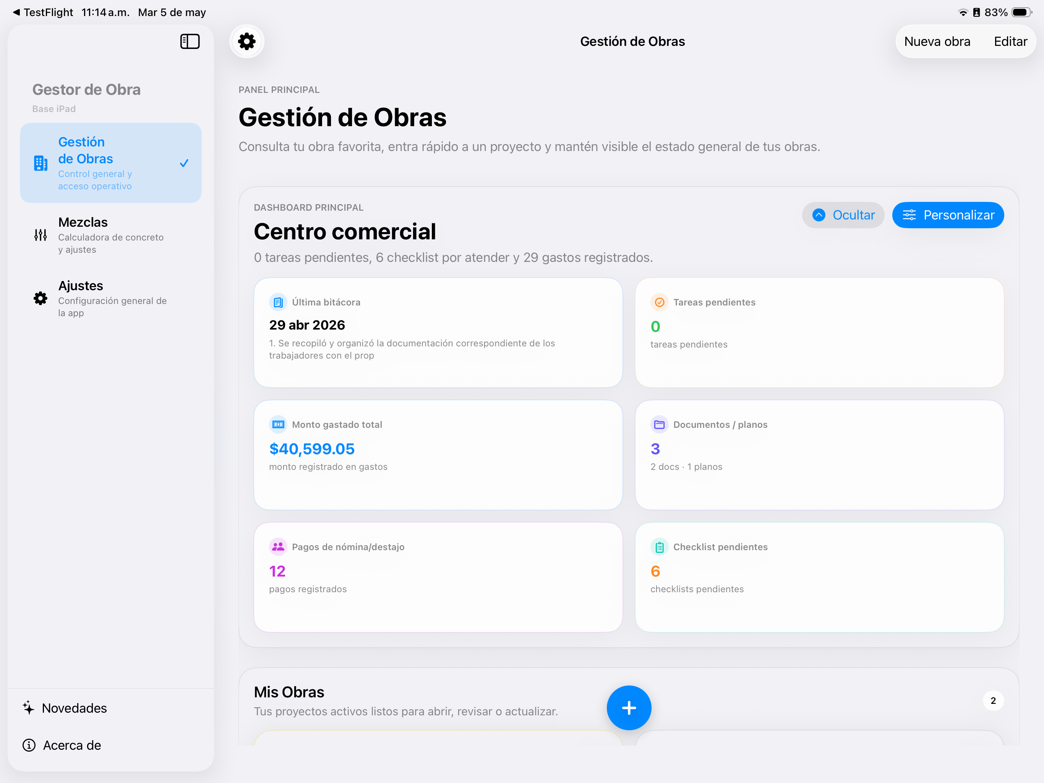Click the Última bitácora notebook icon
The image size is (1044, 783).
coord(278,302)
